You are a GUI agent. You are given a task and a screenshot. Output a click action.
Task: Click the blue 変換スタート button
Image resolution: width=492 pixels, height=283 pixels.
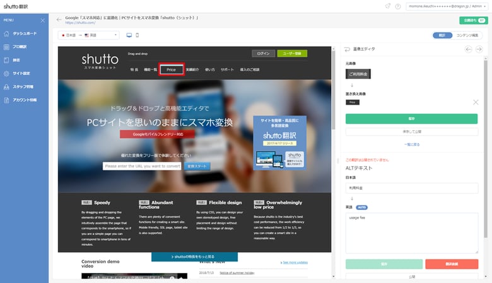[x=197, y=166]
